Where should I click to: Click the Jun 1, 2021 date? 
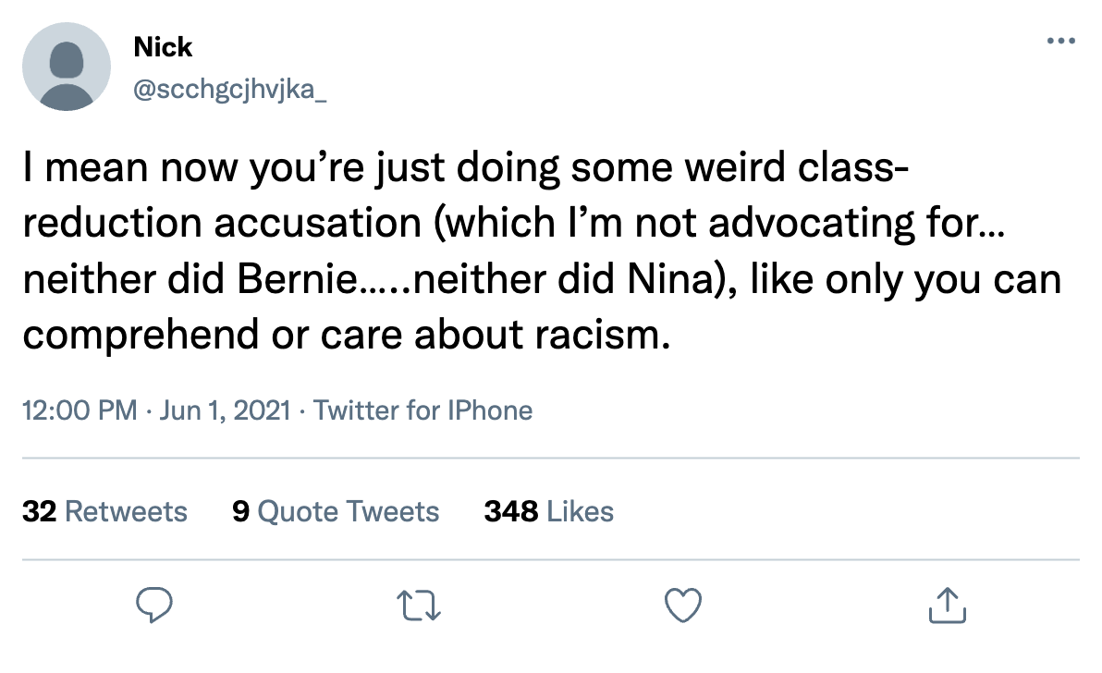tap(226, 410)
